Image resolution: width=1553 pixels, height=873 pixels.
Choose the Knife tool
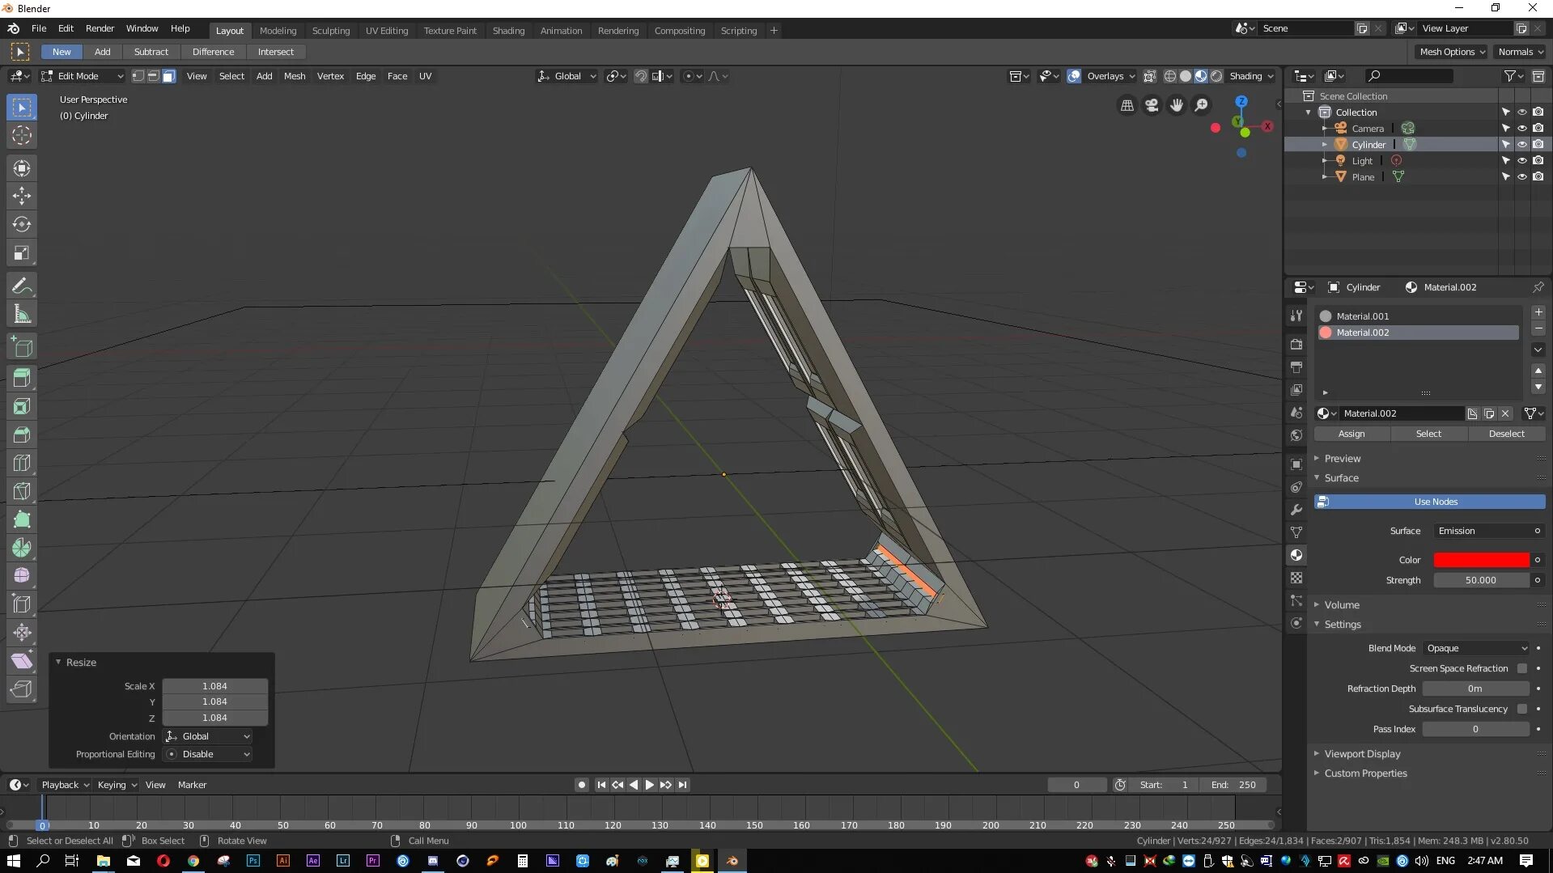tap(22, 491)
